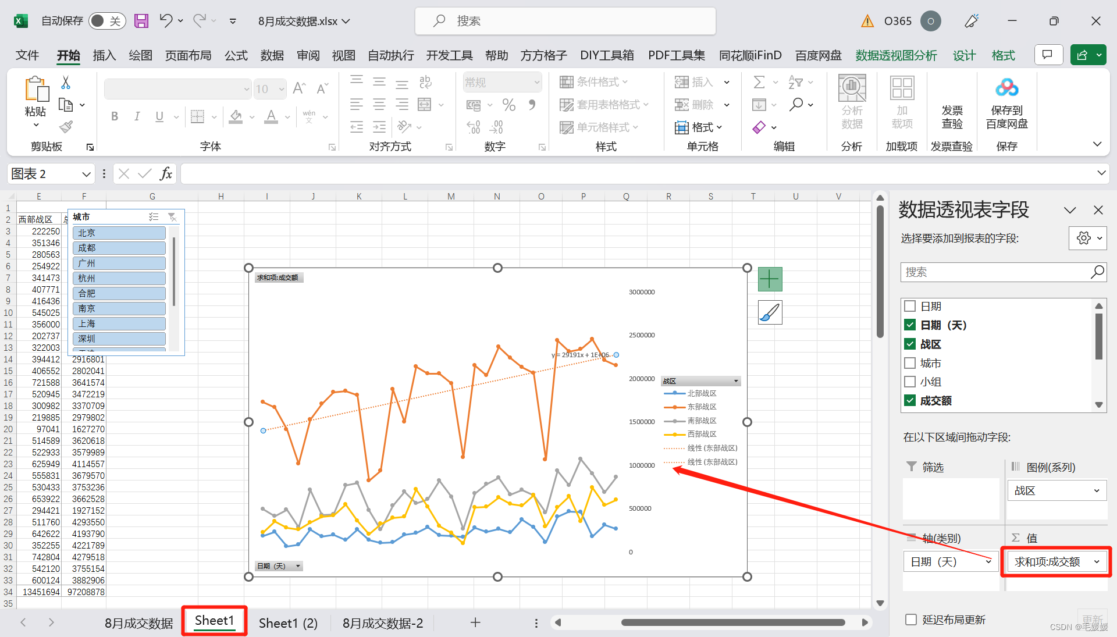Screen dimensions: 1117x637
Task: Open the Name Box dropdown arrow
Action: [86, 174]
